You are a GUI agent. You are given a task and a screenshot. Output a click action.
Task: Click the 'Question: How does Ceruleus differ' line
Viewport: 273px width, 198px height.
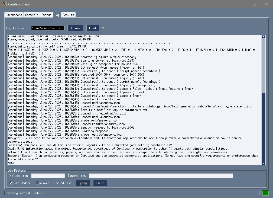[90, 145]
